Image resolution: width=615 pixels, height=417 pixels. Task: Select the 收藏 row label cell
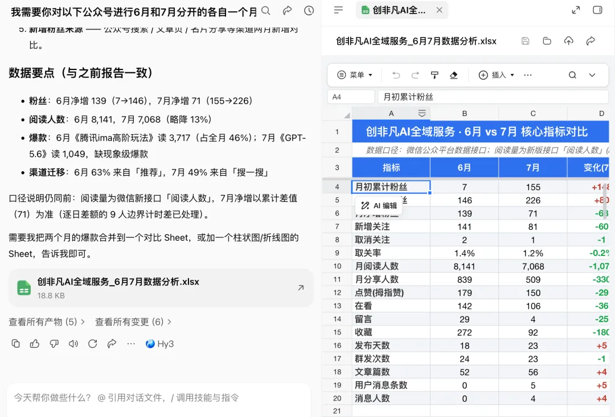pyautogui.click(x=391, y=332)
